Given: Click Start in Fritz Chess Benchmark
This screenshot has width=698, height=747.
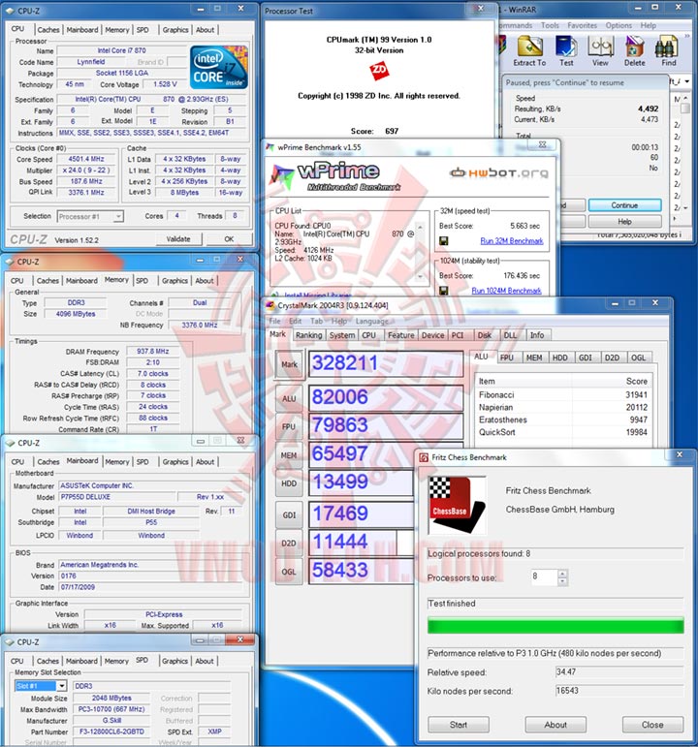Looking at the screenshot, I should coord(459,725).
